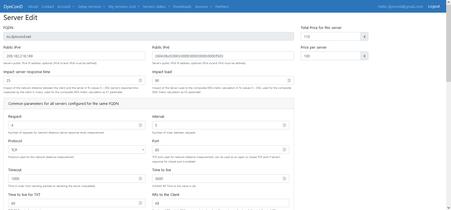
Task: Click the Timeout field stepper arrows
Action: point(140,179)
